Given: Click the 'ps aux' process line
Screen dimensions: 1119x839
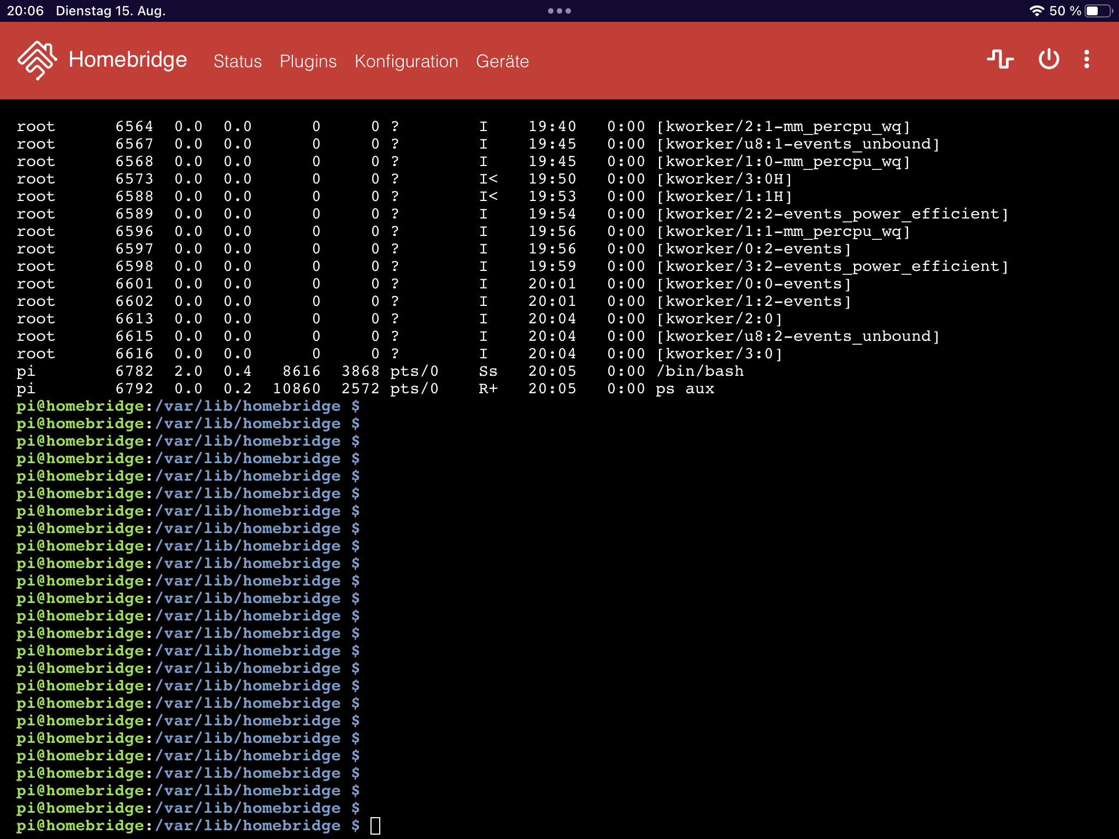Looking at the screenshot, I should pos(685,388).
